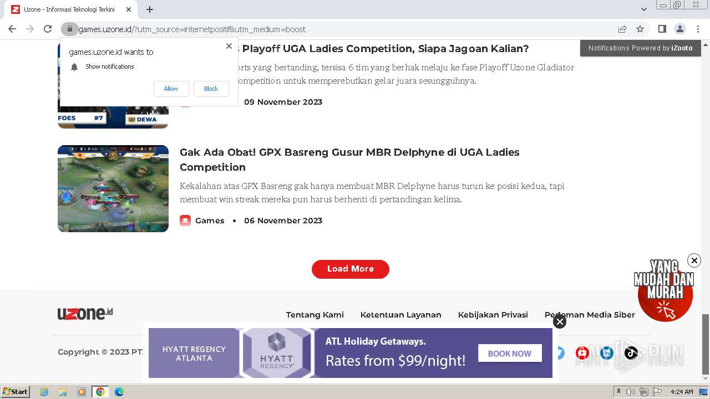Open Uzone's YouTube channel
The width and height of the screenshot is (710, 399).
pyautogui.click(x=582, y=352)
